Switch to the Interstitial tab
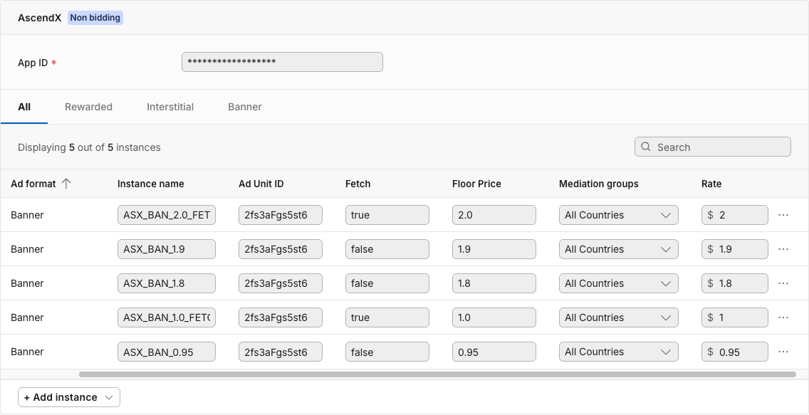 [x=170, y=107]
